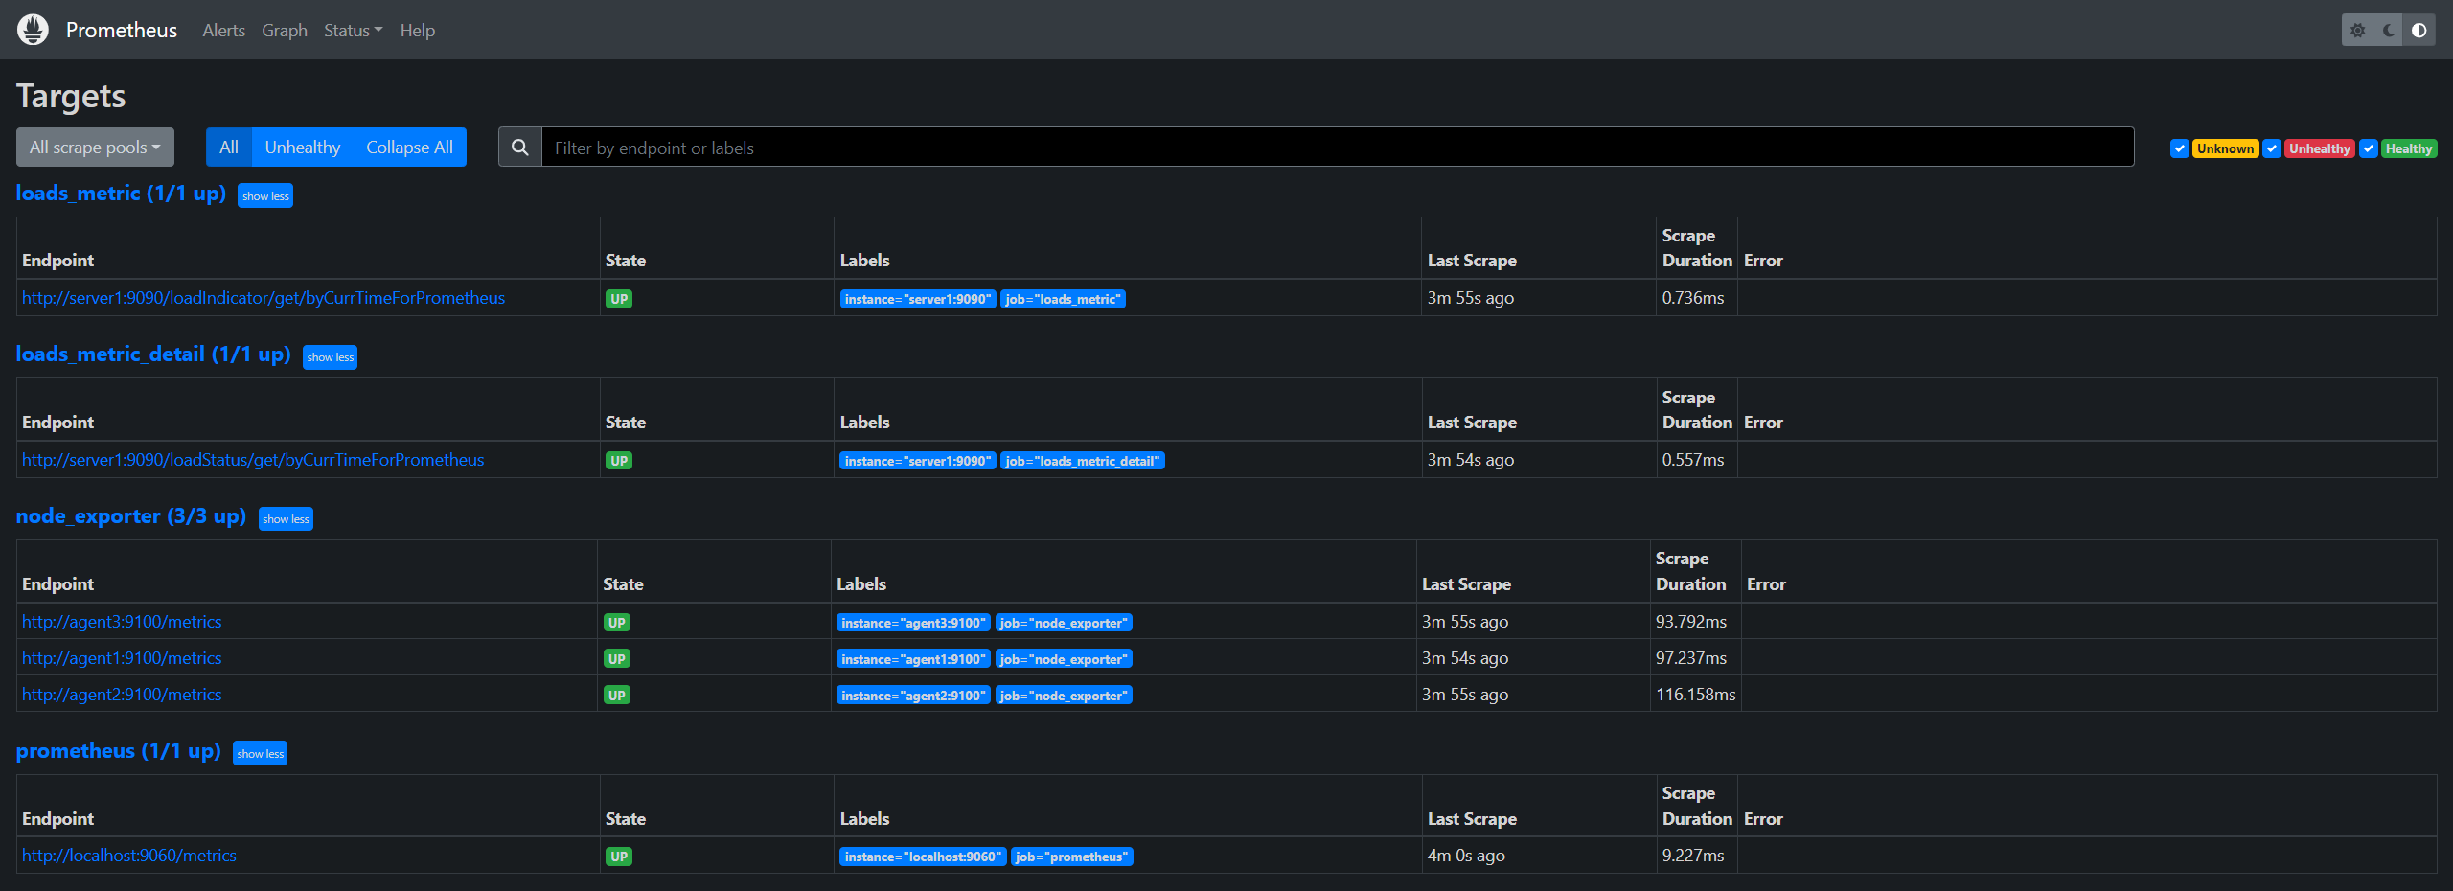The height and width of the screenshot is (891, 2453).
Task: Click the Prometheus brand title
Action: click(122, 31)
